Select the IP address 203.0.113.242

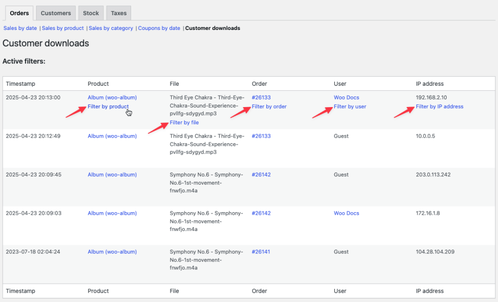[x=433, y=175]
